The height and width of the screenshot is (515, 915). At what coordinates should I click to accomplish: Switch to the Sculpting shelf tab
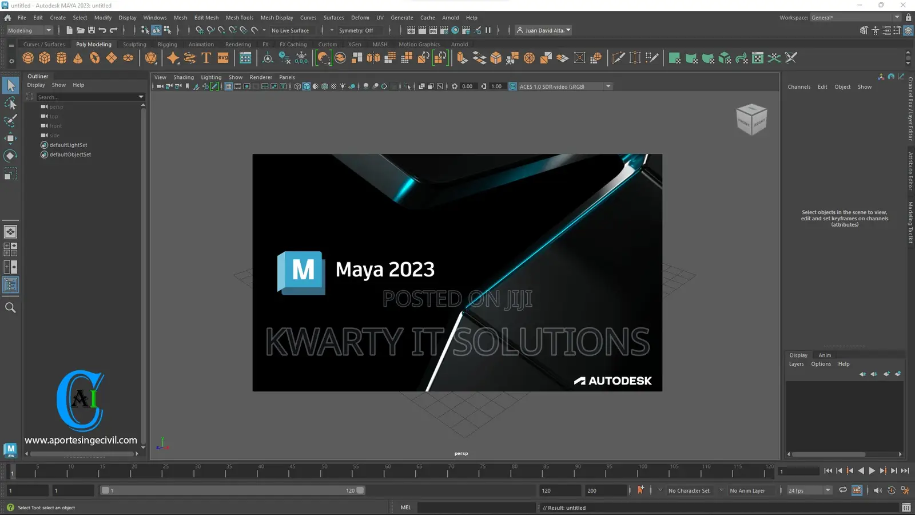coord(134,45)
